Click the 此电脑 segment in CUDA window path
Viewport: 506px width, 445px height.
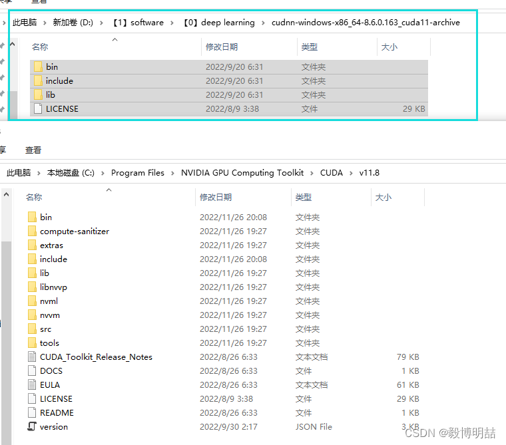point(19,173)
